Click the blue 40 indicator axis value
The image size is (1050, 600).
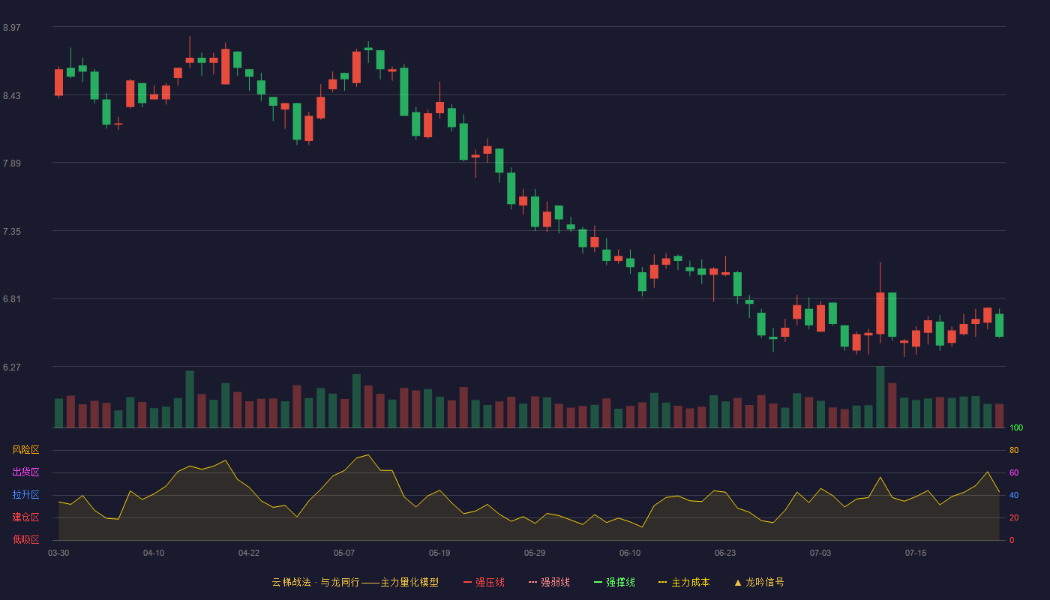click(1014, 495)
